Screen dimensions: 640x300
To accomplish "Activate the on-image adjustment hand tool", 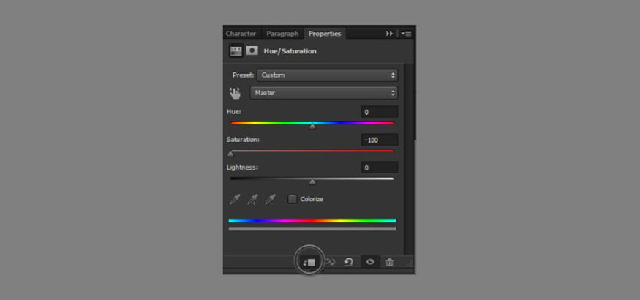I will pos(235,93).
